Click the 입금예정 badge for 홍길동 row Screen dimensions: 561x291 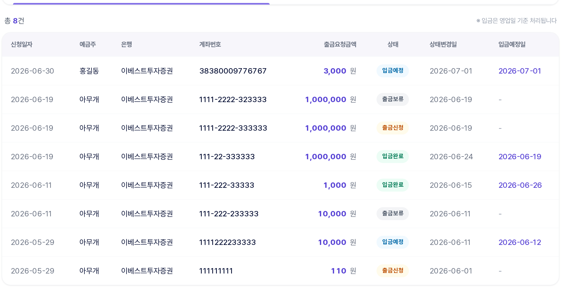392,71
